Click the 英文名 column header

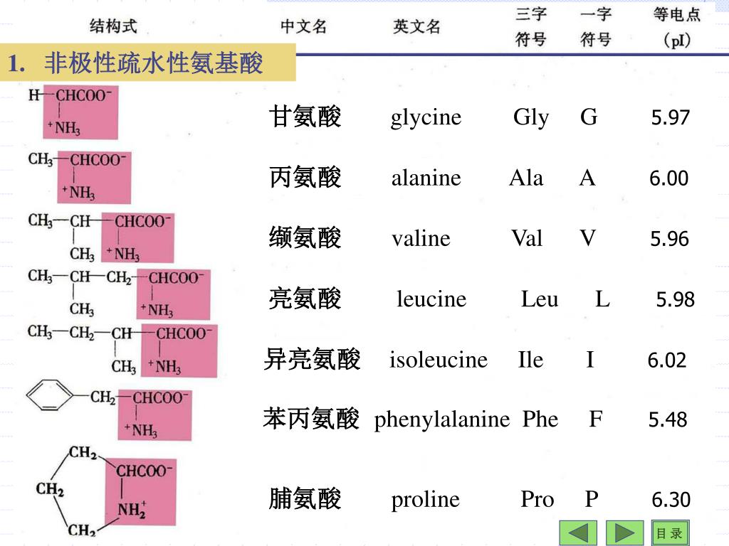click(x=416, y=26)
